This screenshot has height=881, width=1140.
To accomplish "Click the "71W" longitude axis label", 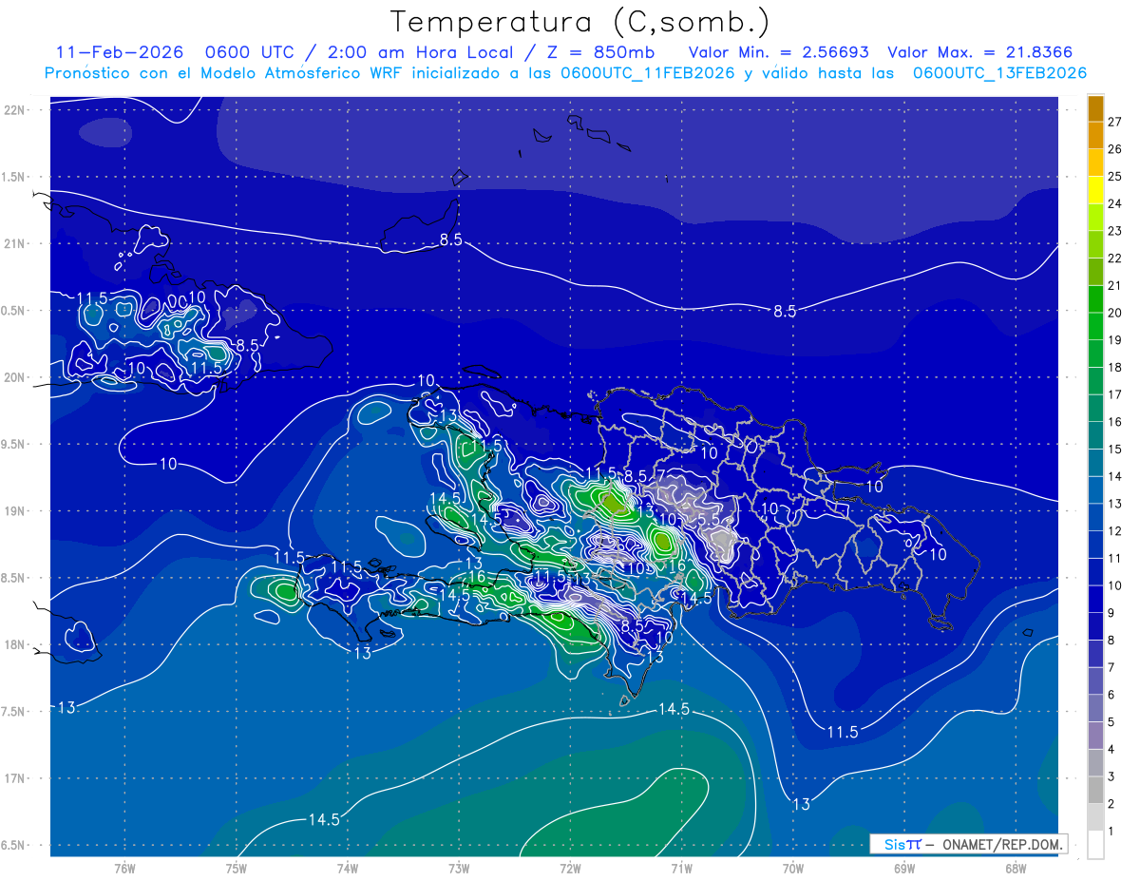I will pos(681,868).
